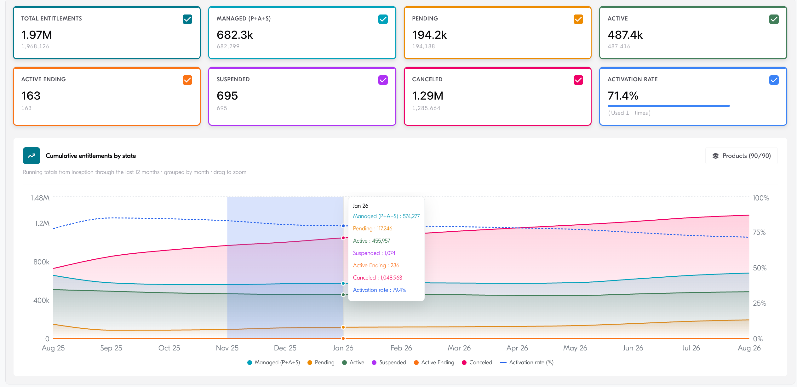Click the Nov 25 x-axis label

click(227, 348)
